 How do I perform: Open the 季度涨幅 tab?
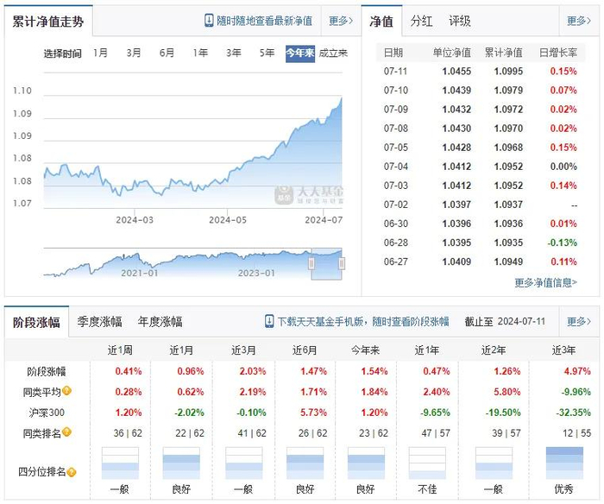pyautogui.click(x=98, y=322)
